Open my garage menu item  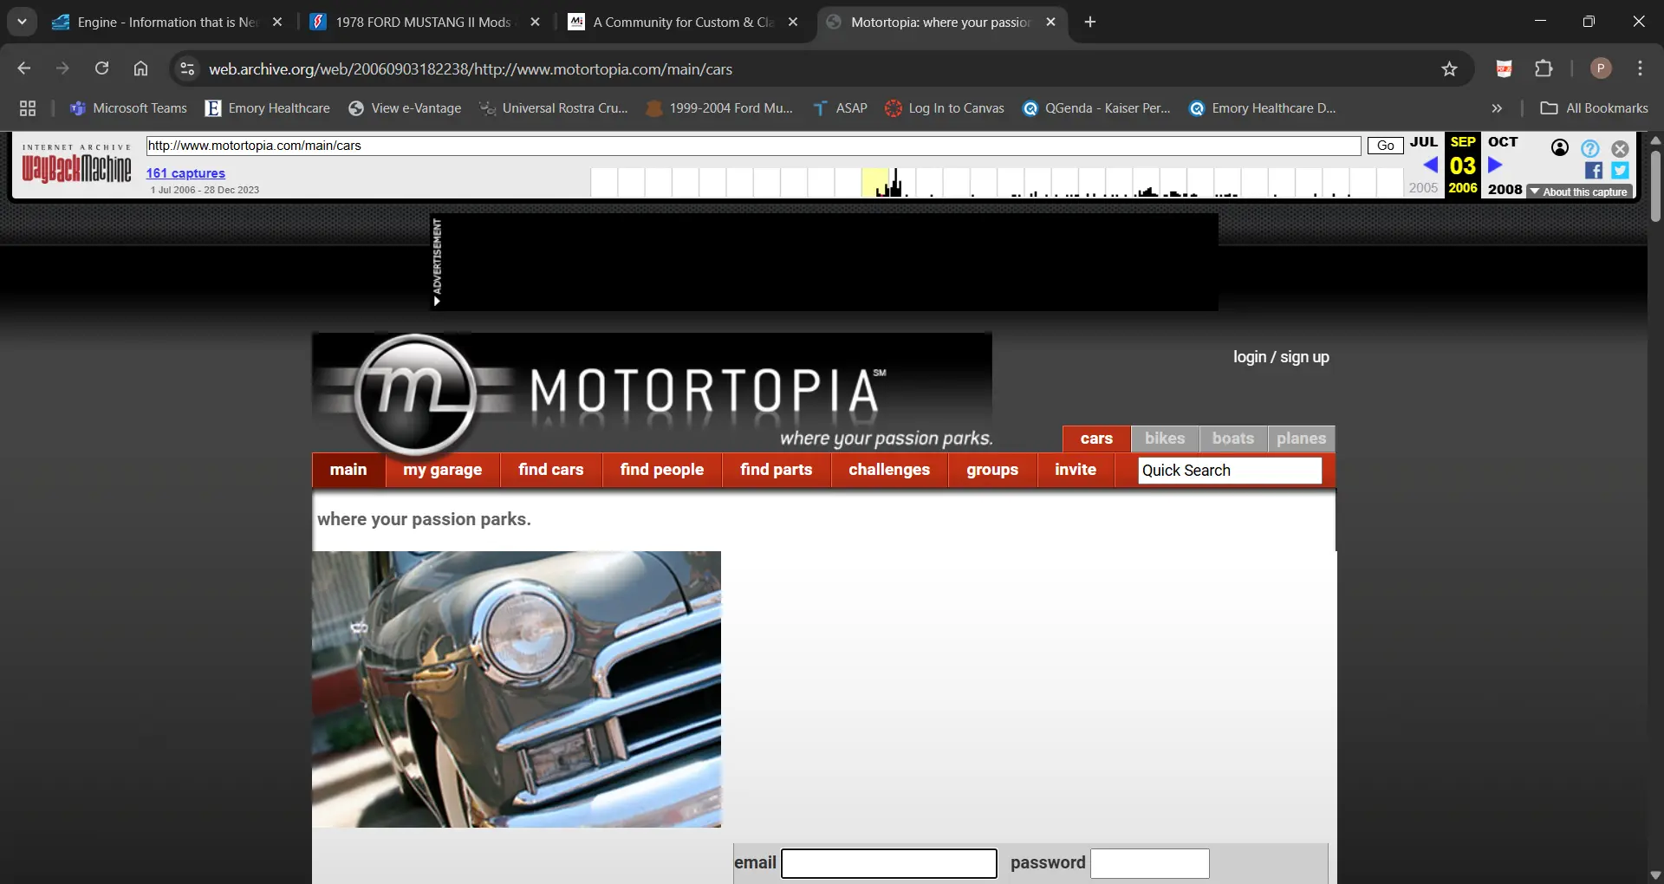(x=442, y=470)
